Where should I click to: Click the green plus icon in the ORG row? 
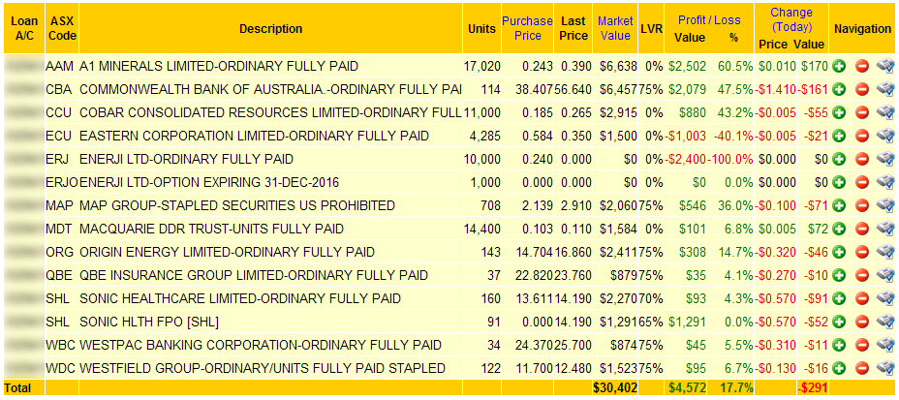(x=841, y=252)
